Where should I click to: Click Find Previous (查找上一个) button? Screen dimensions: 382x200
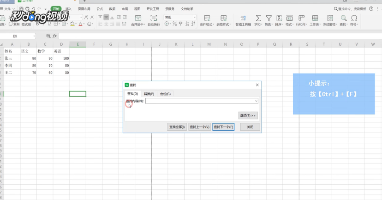[x=199, y=127]
